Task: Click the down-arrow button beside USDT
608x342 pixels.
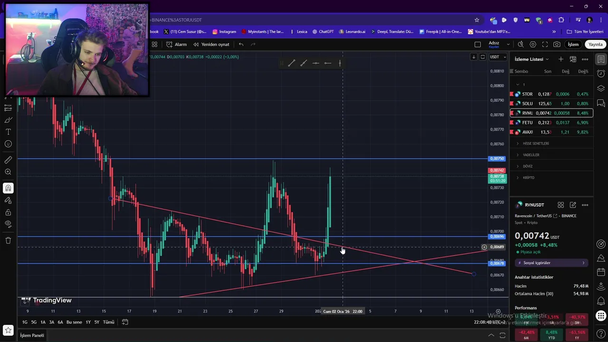Action: [474, 57]
